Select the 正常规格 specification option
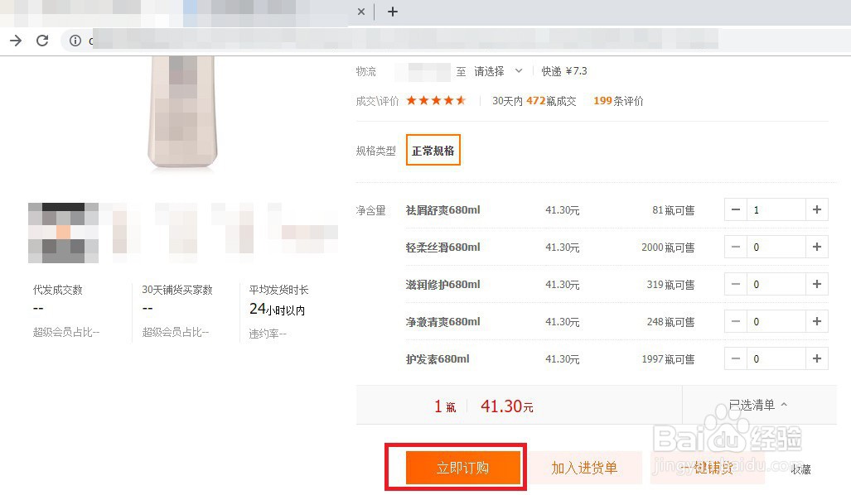Screen dimensions: 851x495 click(433, 150)
